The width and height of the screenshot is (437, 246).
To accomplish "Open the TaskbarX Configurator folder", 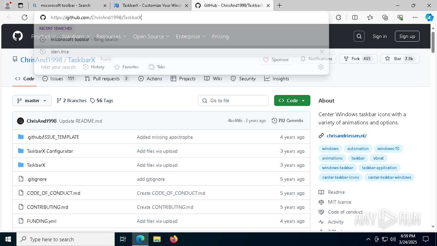I will point(50,151).
